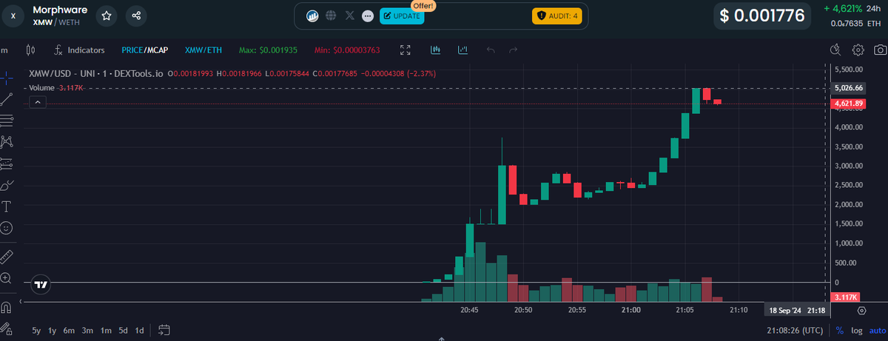Add Morphware to favorites with star icon
The width and height of the screenshot is (888, 341).
107,16
